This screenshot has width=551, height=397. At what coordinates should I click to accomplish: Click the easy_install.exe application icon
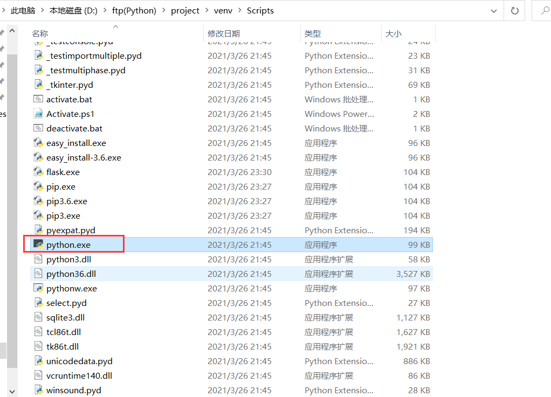(38, 143)
